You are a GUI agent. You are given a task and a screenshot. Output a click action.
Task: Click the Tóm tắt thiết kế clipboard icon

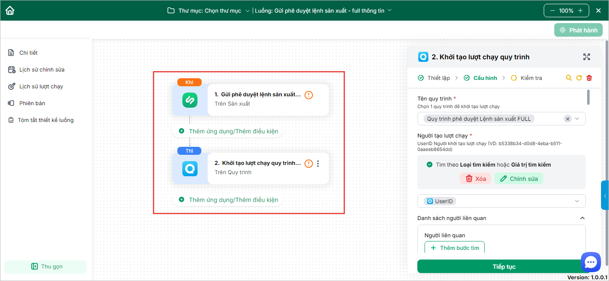pyautogui.click(x=11, y=120)
